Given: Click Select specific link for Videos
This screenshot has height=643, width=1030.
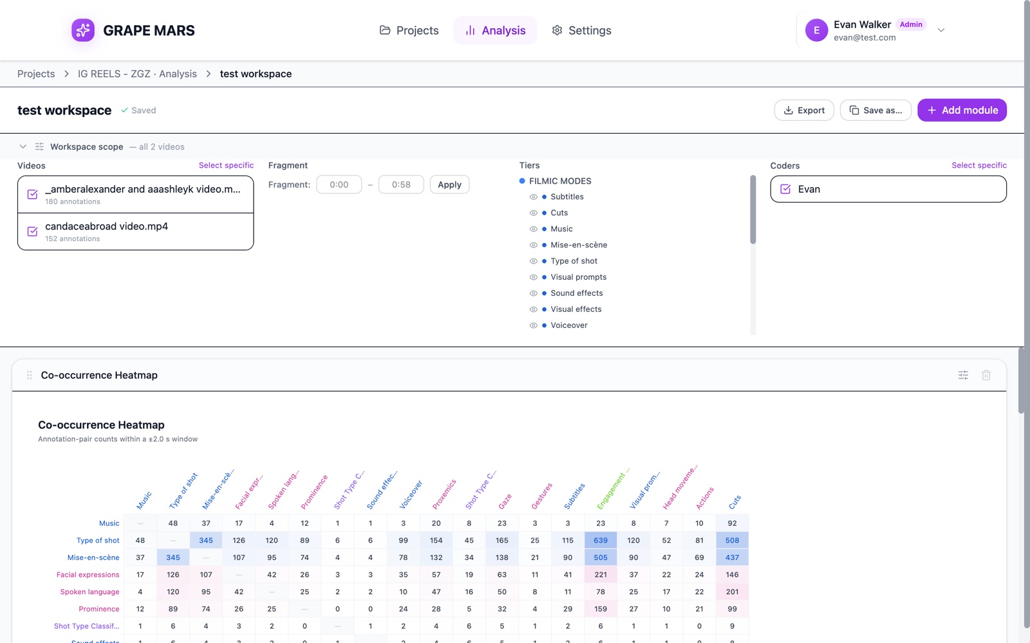Looking at the screenshot, I should tap(226, 165).
